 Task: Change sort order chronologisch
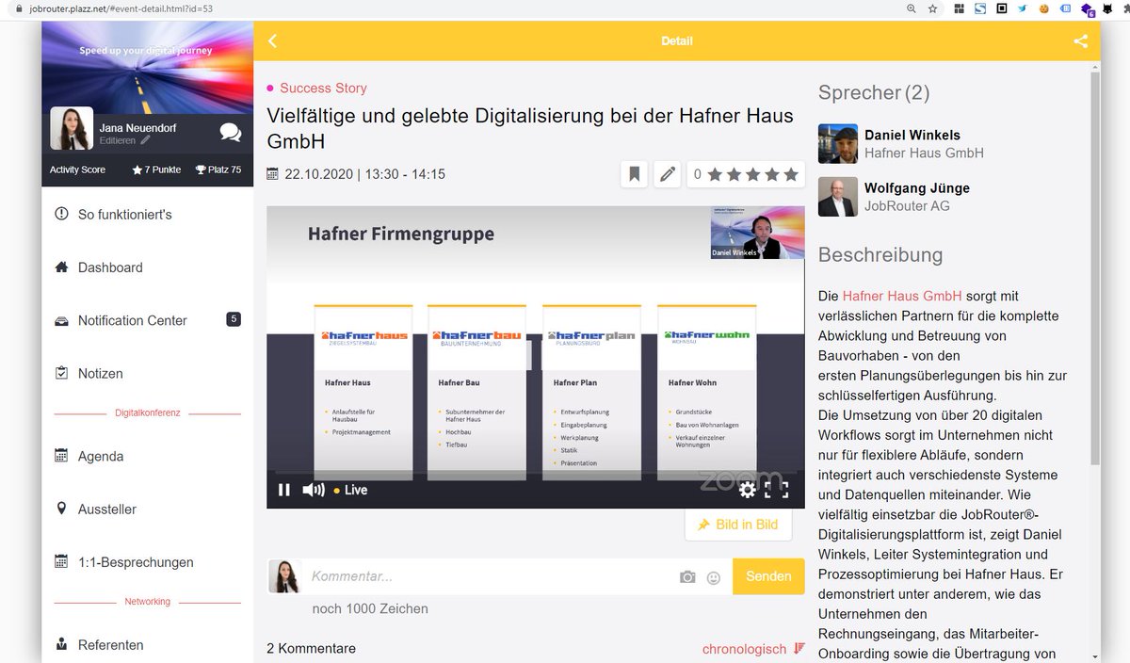pos(753,649)
